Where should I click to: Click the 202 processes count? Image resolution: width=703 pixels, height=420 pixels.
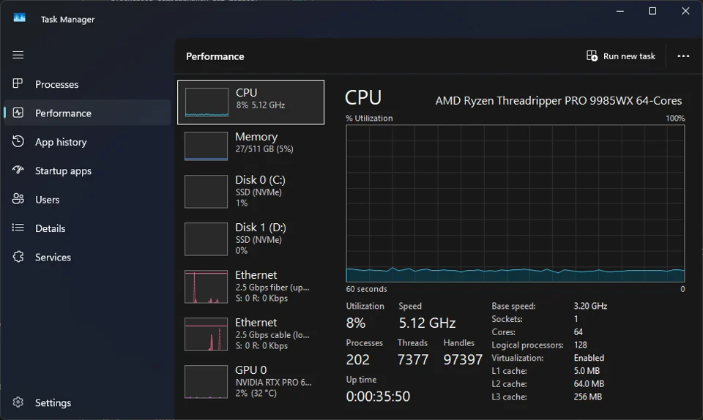point(358,359)
